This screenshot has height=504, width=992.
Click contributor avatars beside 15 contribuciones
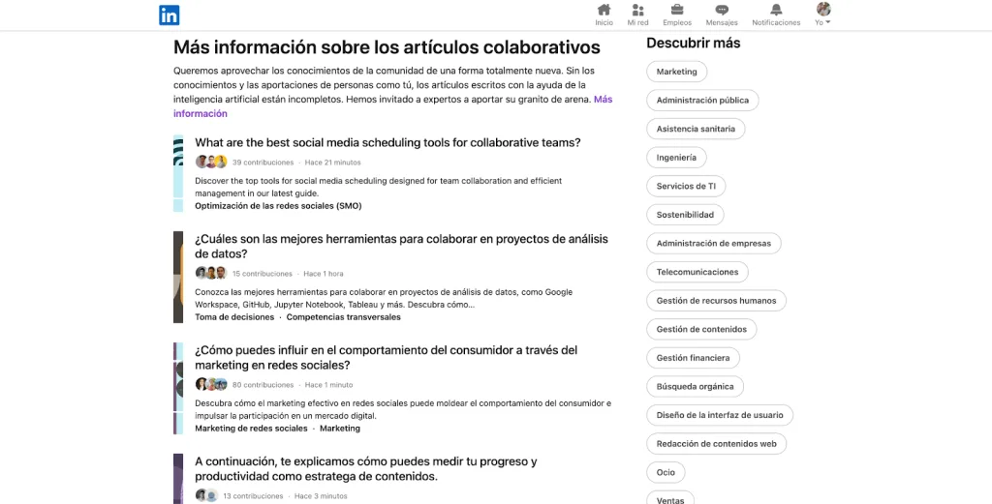[x=210, y=273]
